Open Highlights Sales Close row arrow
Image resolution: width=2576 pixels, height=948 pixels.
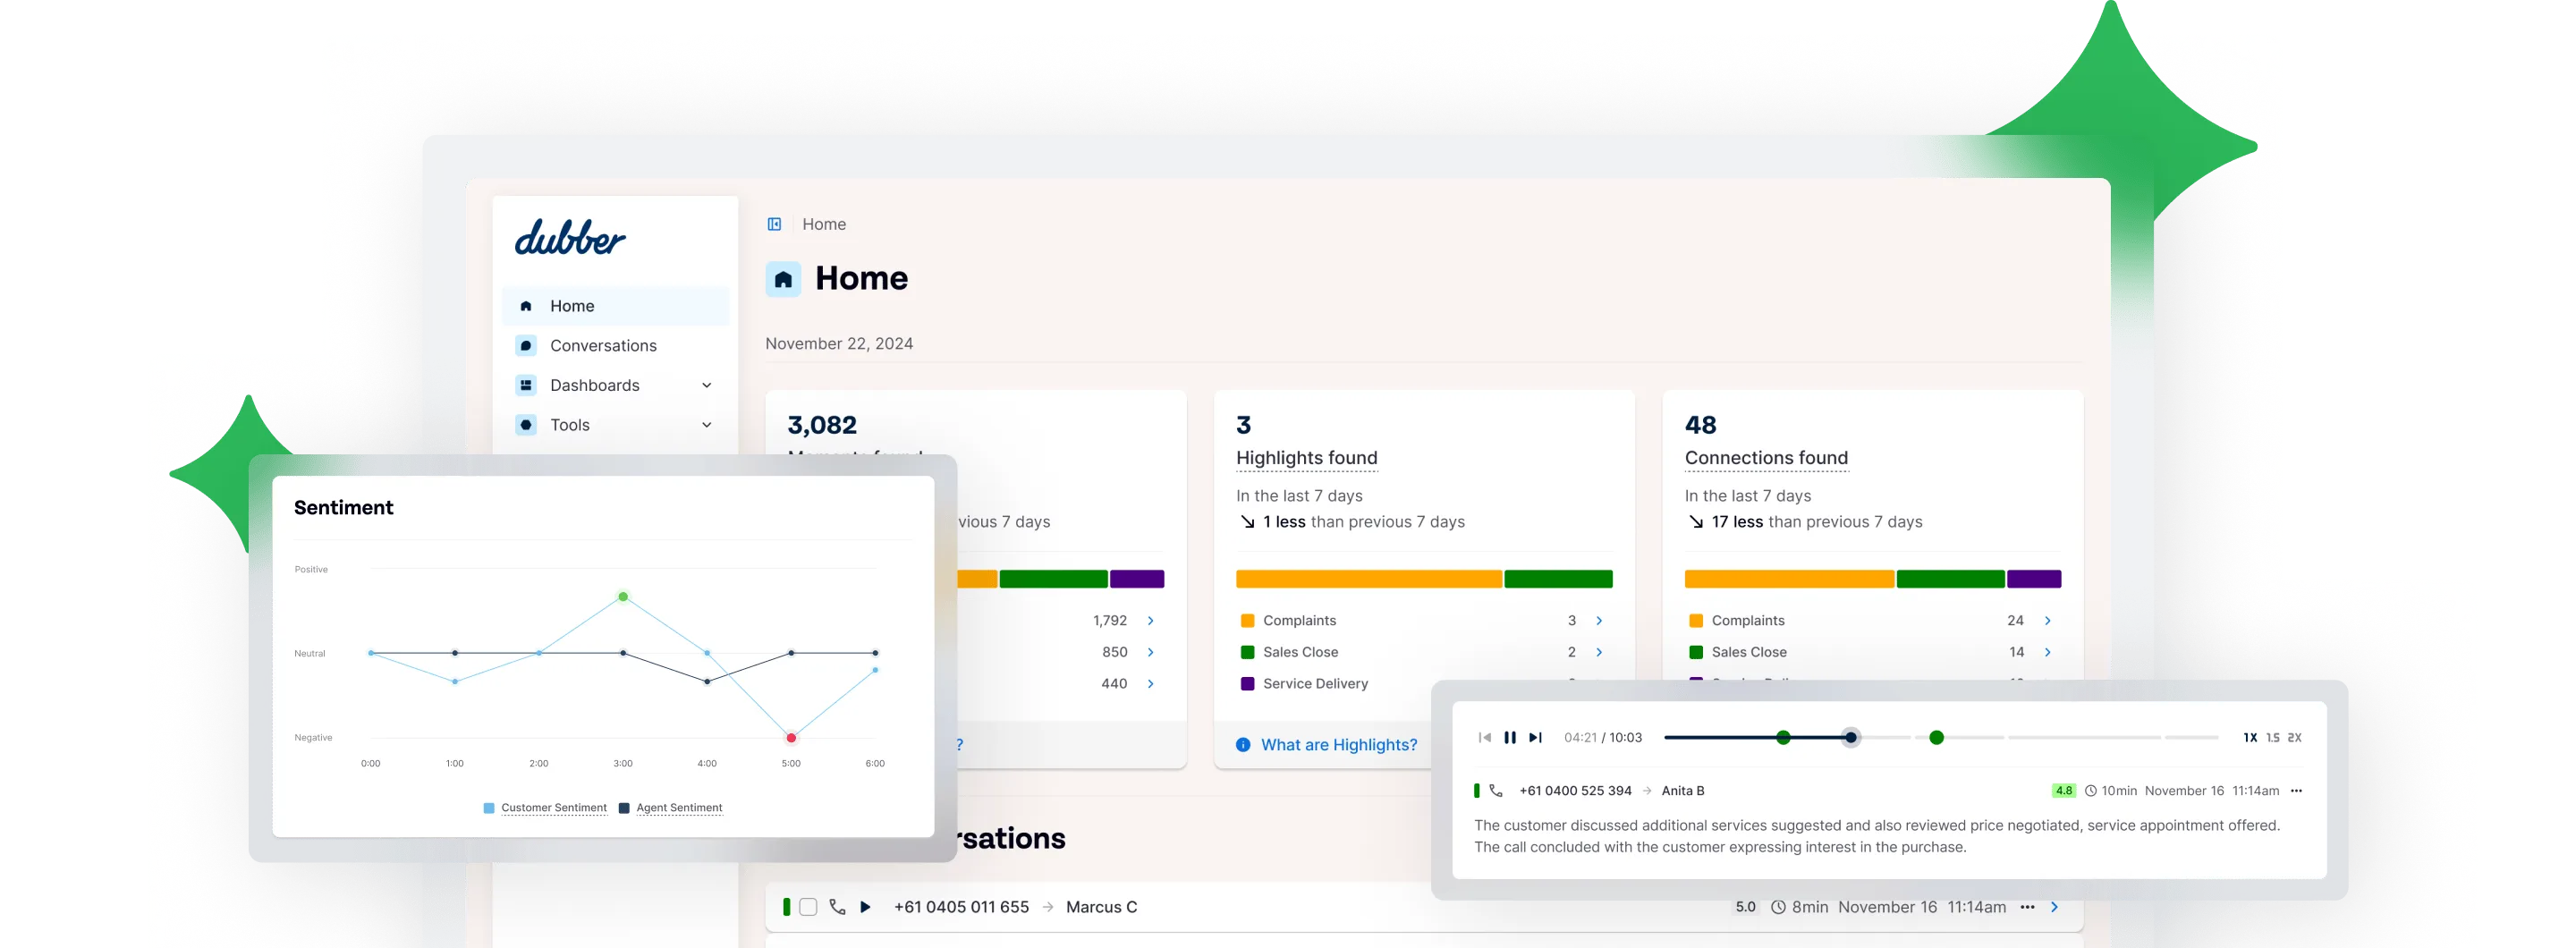point(1599,652)
